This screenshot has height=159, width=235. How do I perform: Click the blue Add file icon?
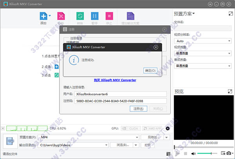[43, 16]
